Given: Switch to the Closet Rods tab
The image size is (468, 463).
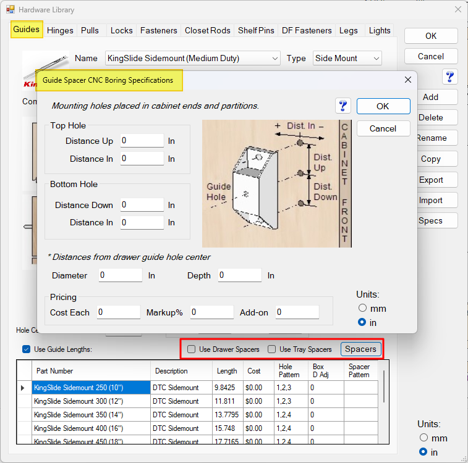Looking at the screenshot, I should click(207, 30).
